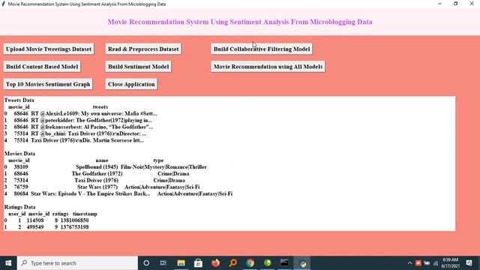Click the 'Dir. Martin Scorsese' tweet row
The width and height of the screenshot is (480, 270).
click(x=74, y=140)
